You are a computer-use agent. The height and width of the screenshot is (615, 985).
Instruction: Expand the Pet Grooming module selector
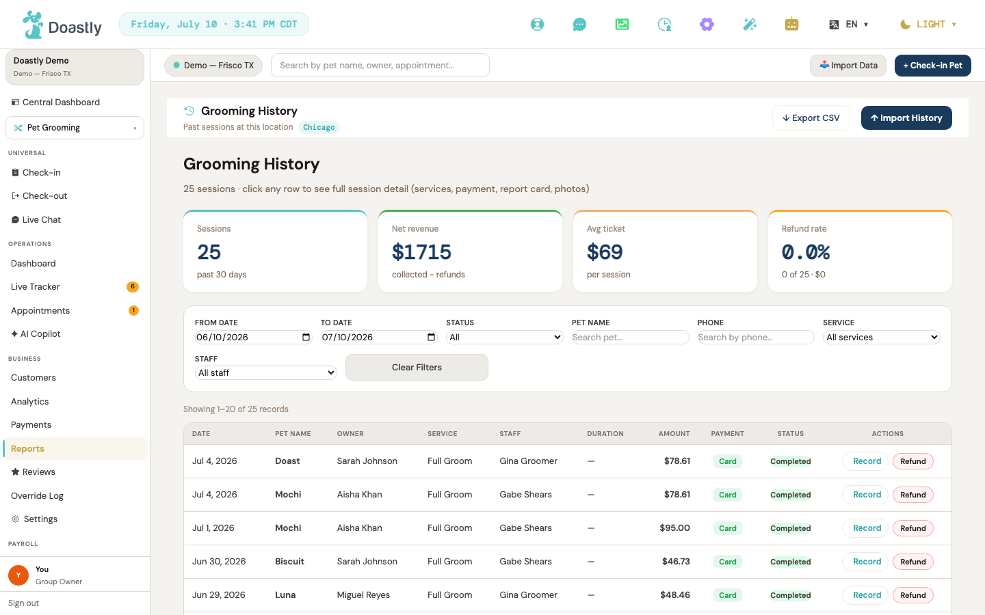click(75, 128)
